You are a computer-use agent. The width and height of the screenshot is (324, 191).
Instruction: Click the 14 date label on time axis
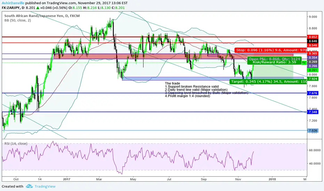40,179
